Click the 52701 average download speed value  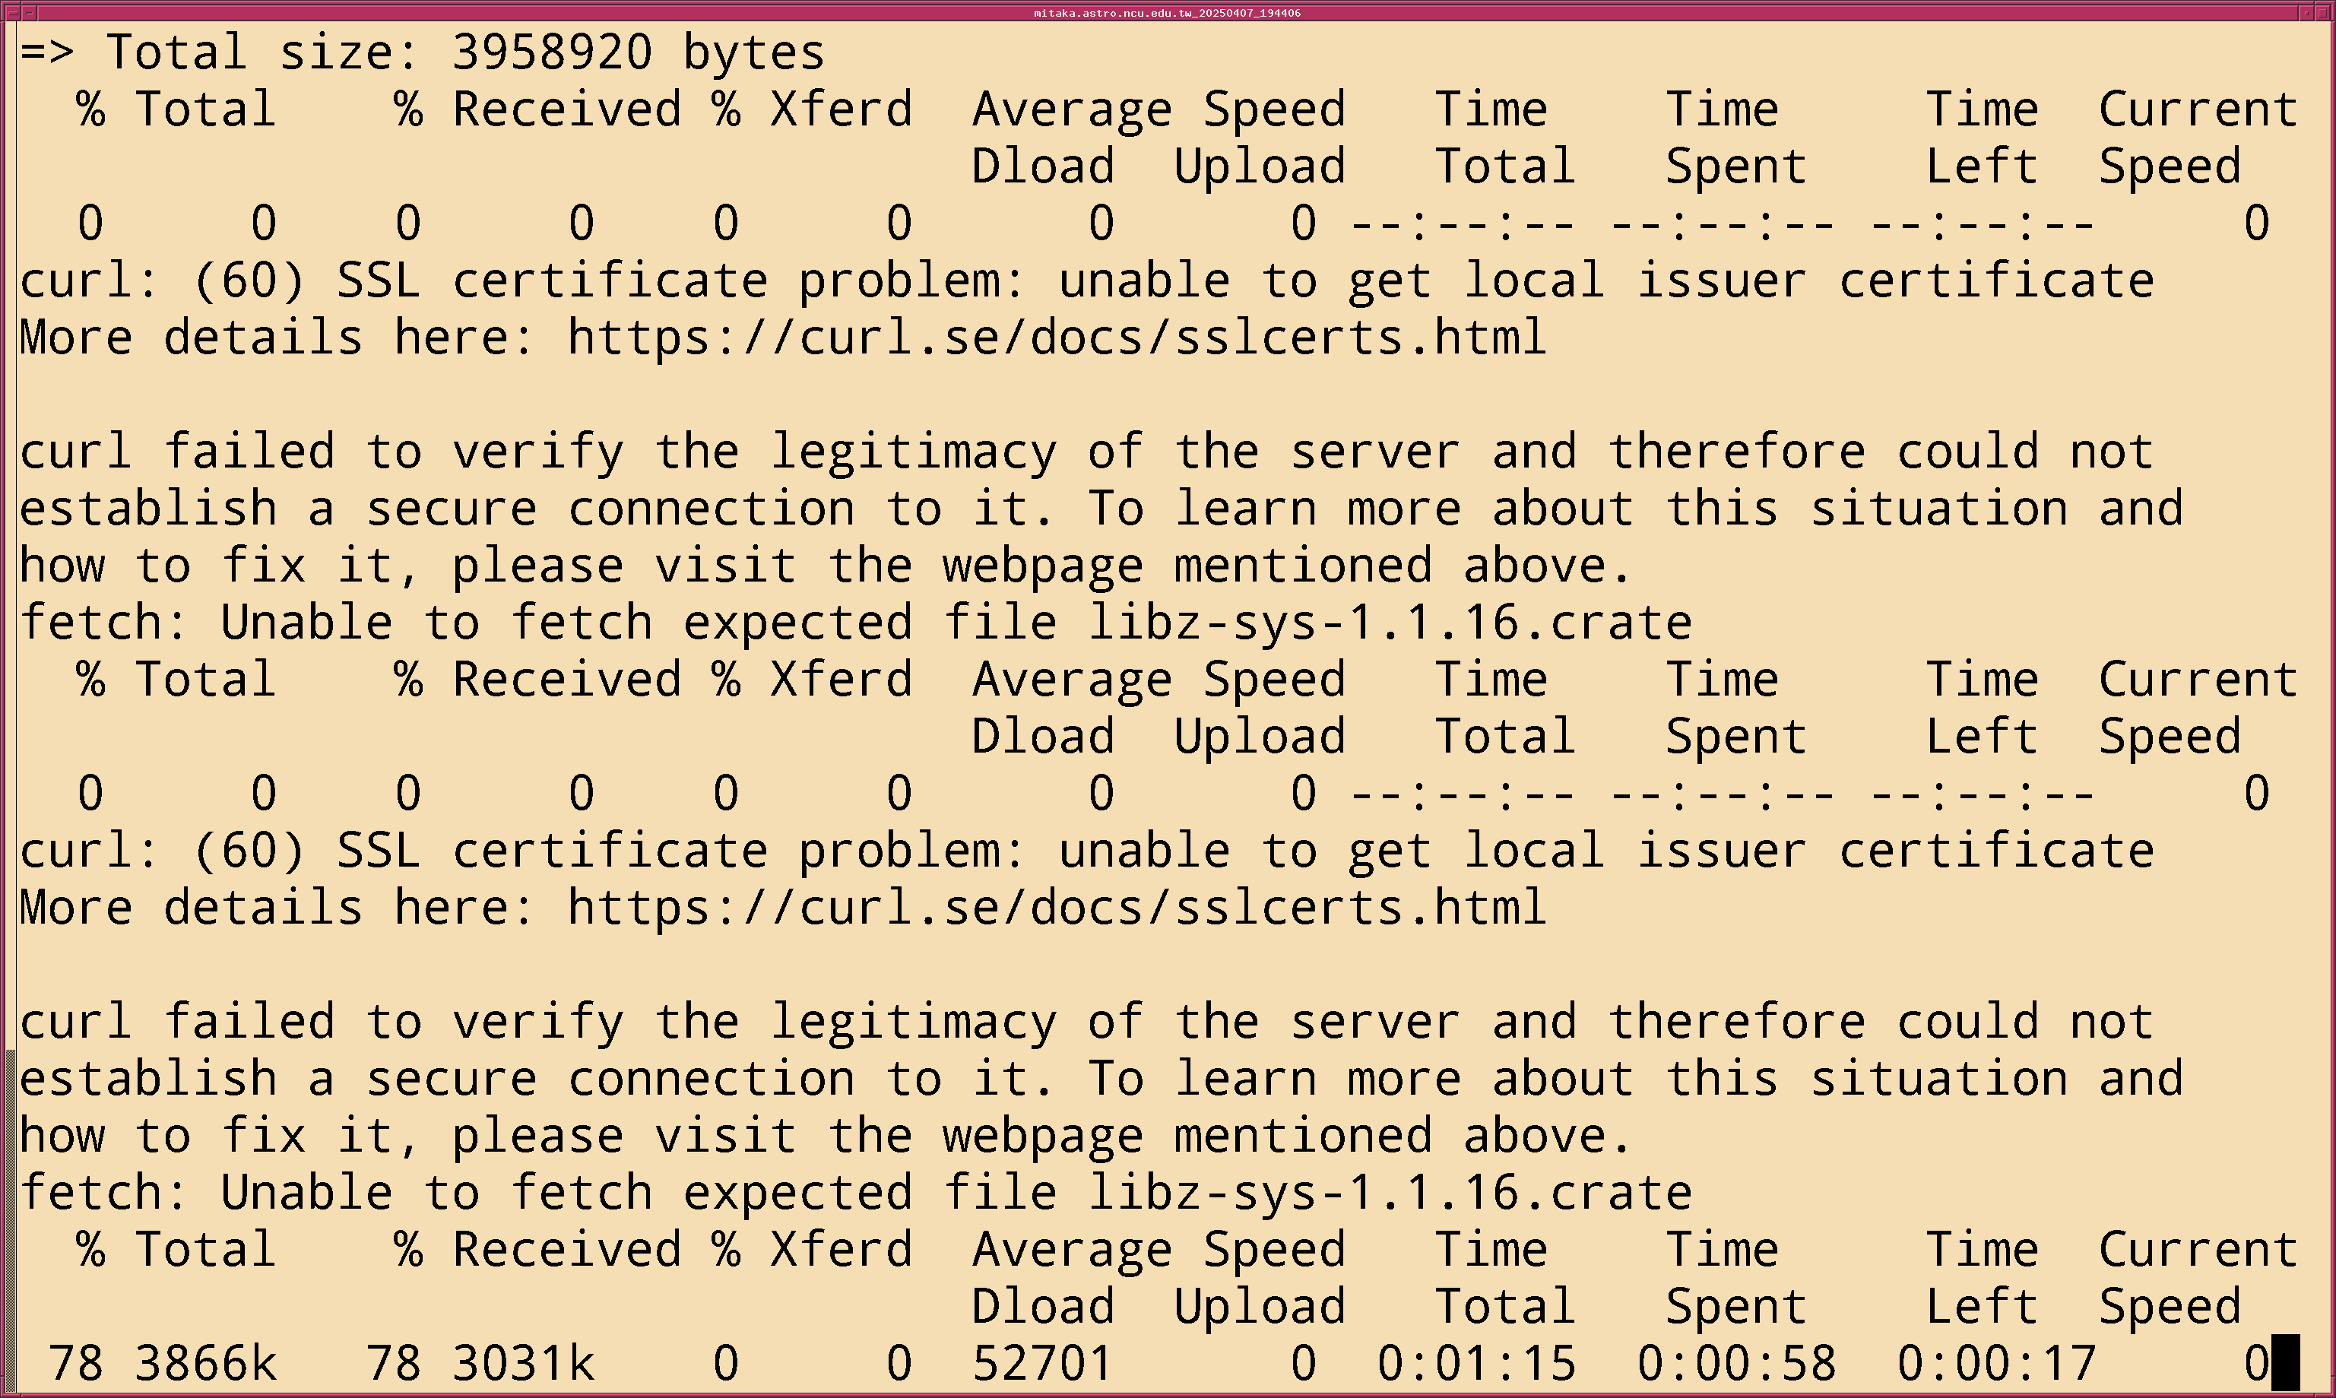(1041, 1363)
